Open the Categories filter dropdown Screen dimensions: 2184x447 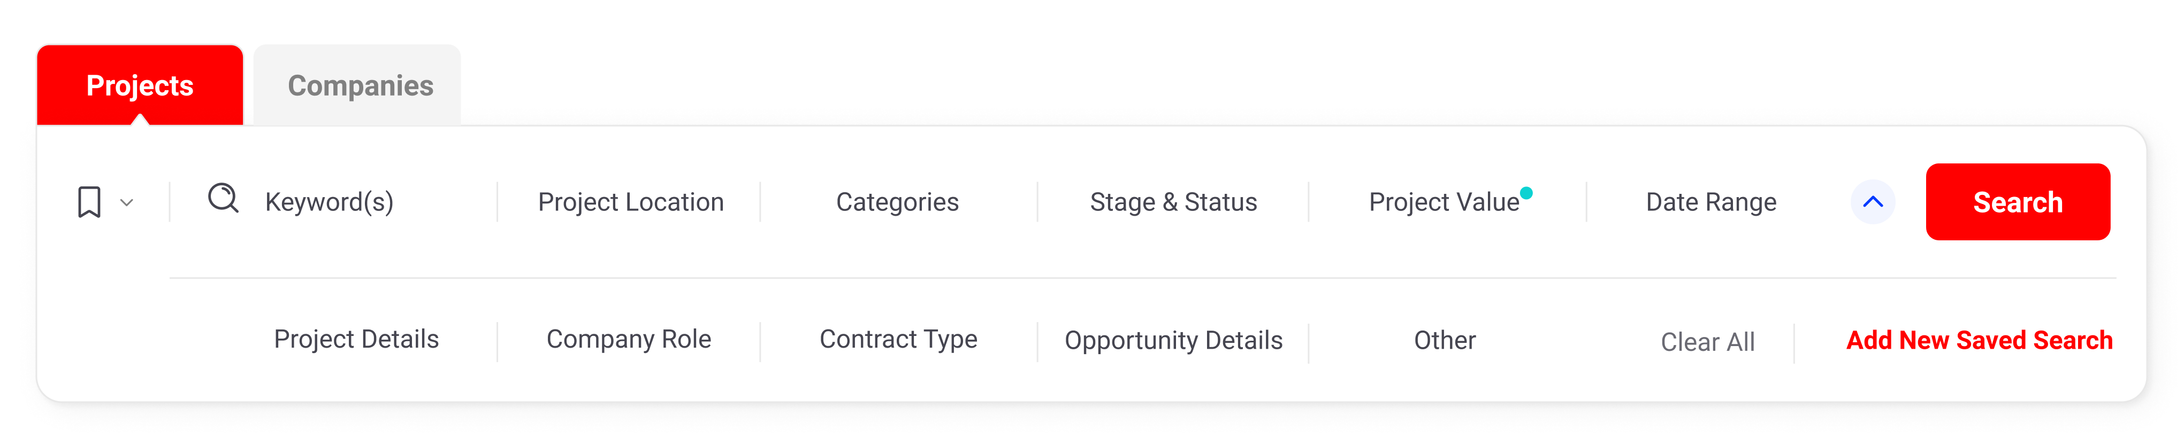tap(897, 202)
